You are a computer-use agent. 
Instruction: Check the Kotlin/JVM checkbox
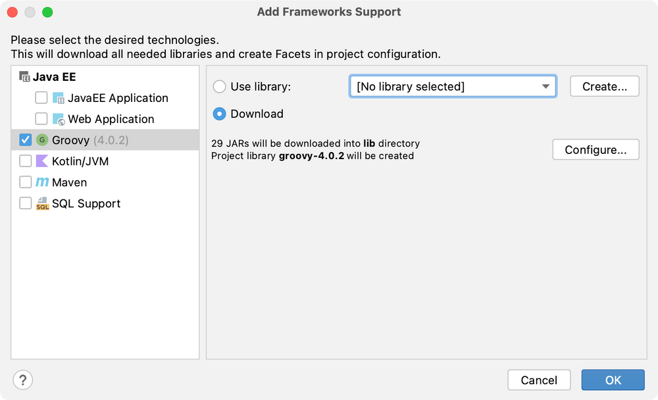(25, 161)
